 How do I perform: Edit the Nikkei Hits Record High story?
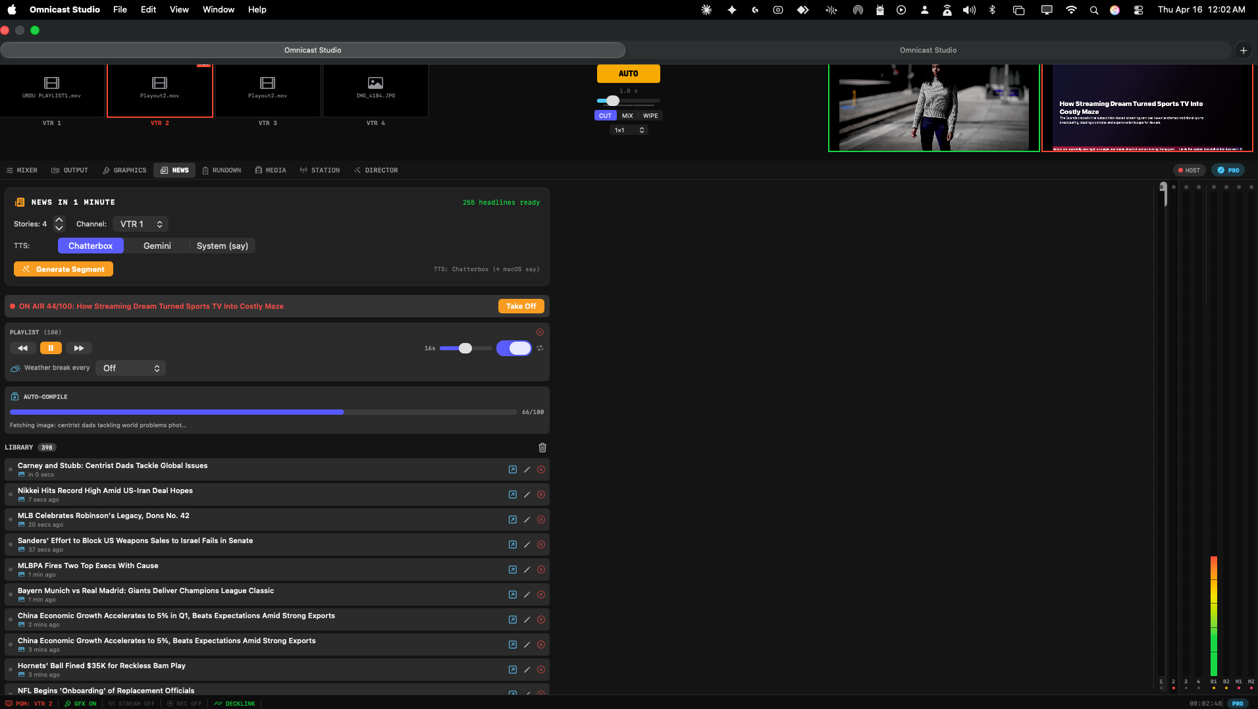pyautogui.click(x=527, y=495)
